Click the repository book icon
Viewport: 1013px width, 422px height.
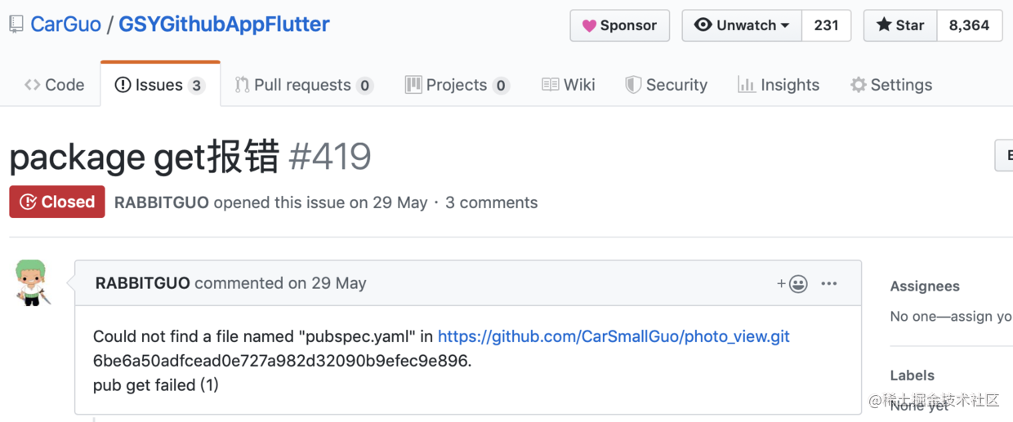[16, 24]
